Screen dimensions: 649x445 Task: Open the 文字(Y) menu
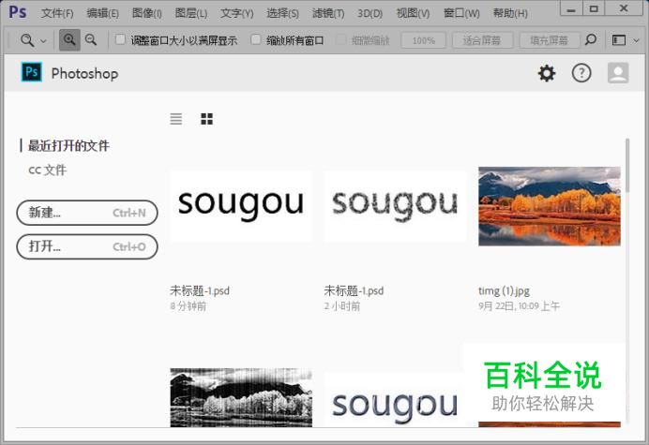point(236,13)
